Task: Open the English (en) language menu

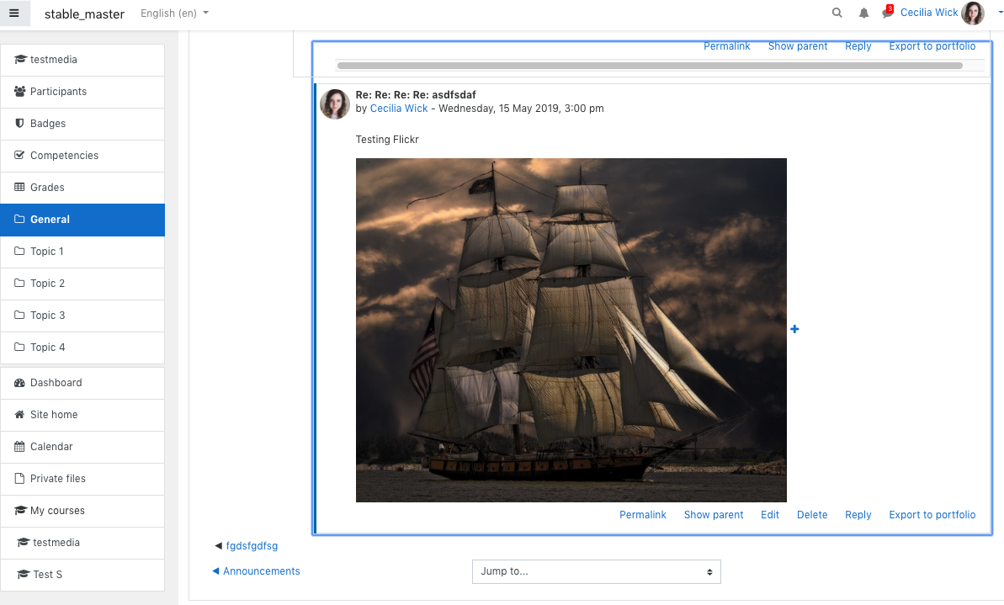Action: coord(174,13)
